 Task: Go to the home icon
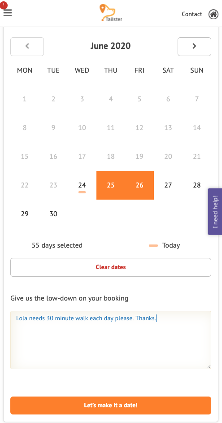pyautogui.click(x=213, y=14)
